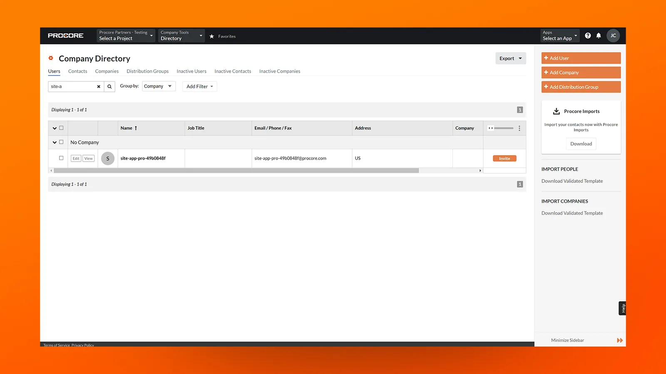Screen dimensions: 666x374
Task: Switch to the Inactive Contacts tab
Action: point(233,71)
